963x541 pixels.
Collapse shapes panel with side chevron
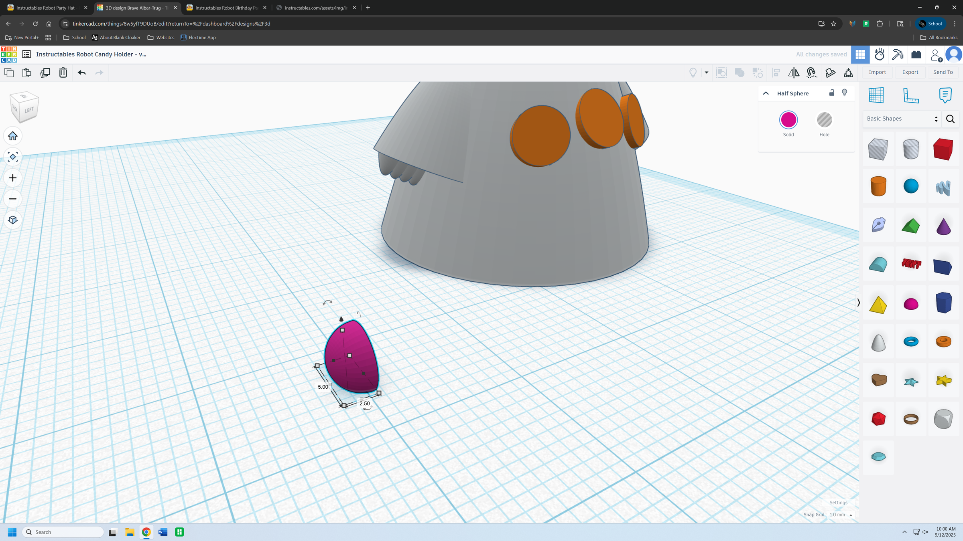pos(858,303)
